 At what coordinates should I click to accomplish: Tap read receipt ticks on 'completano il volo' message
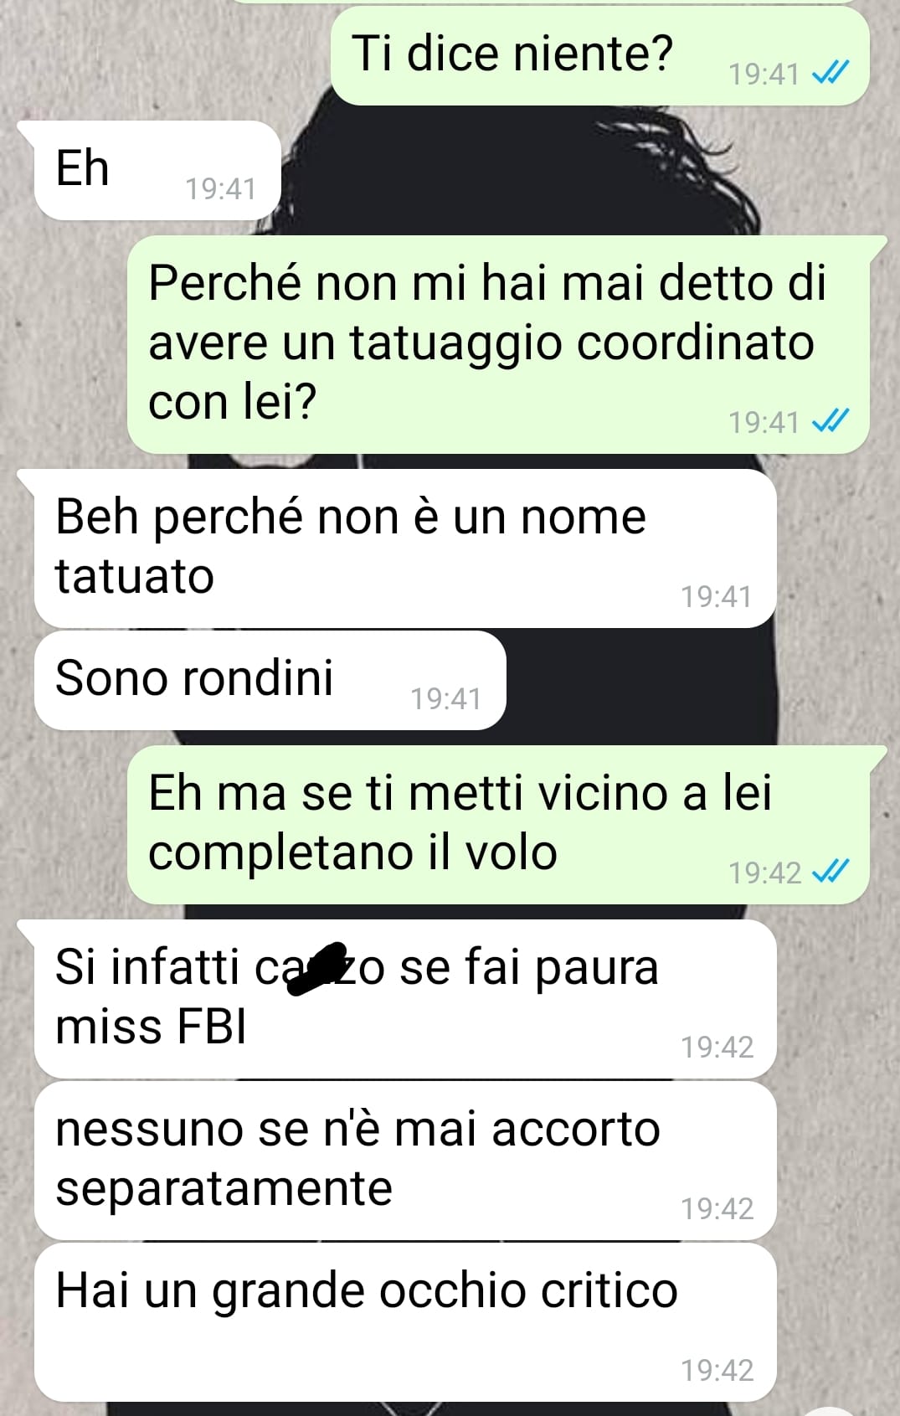coord(831,872)
